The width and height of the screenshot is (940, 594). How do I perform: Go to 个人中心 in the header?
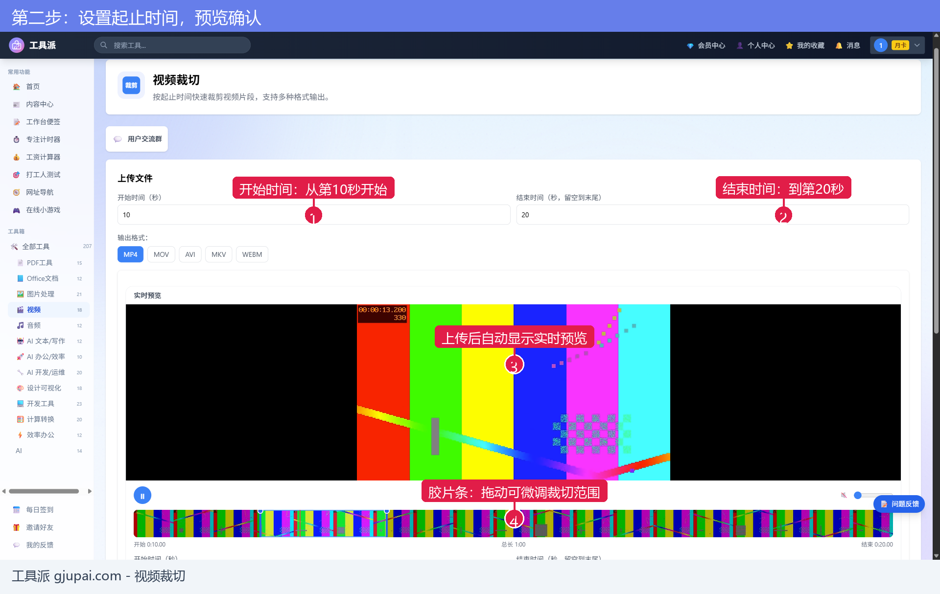pyautogui.click(x=756, y=46)
